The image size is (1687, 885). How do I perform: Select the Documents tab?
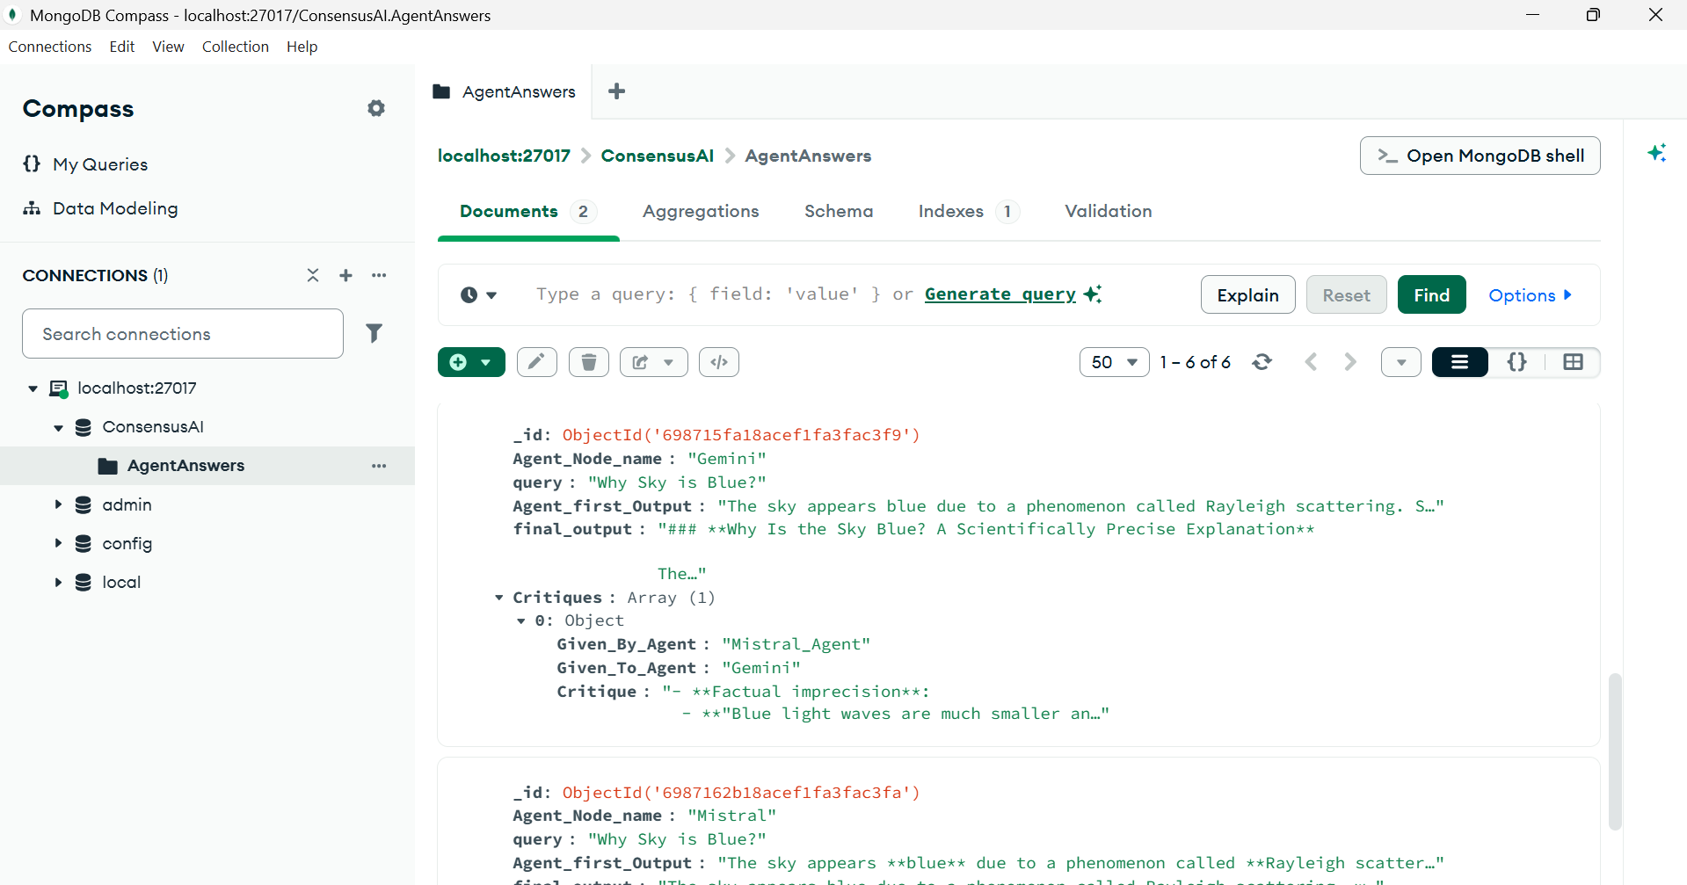(x=528, y=211)
